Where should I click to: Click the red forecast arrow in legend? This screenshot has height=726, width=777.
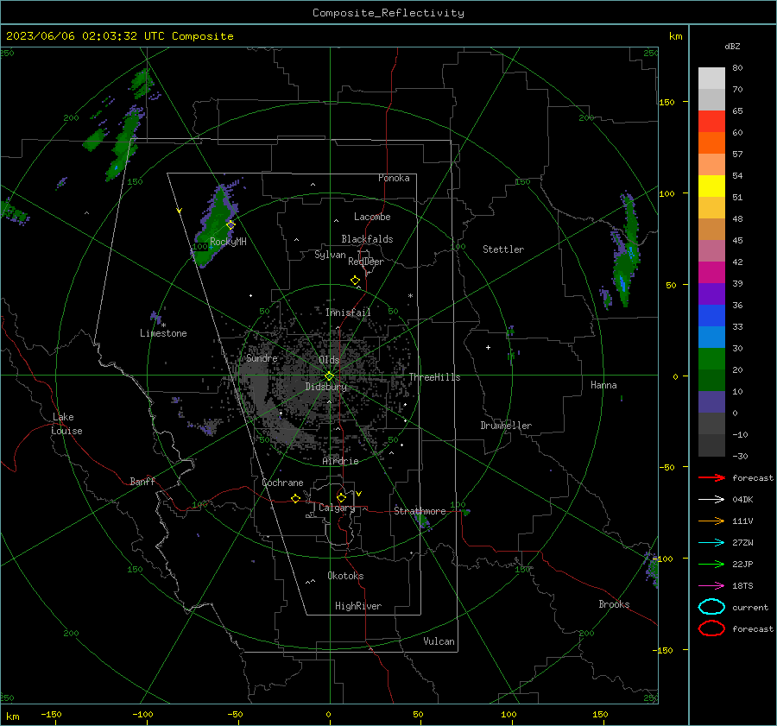point(711,477)
